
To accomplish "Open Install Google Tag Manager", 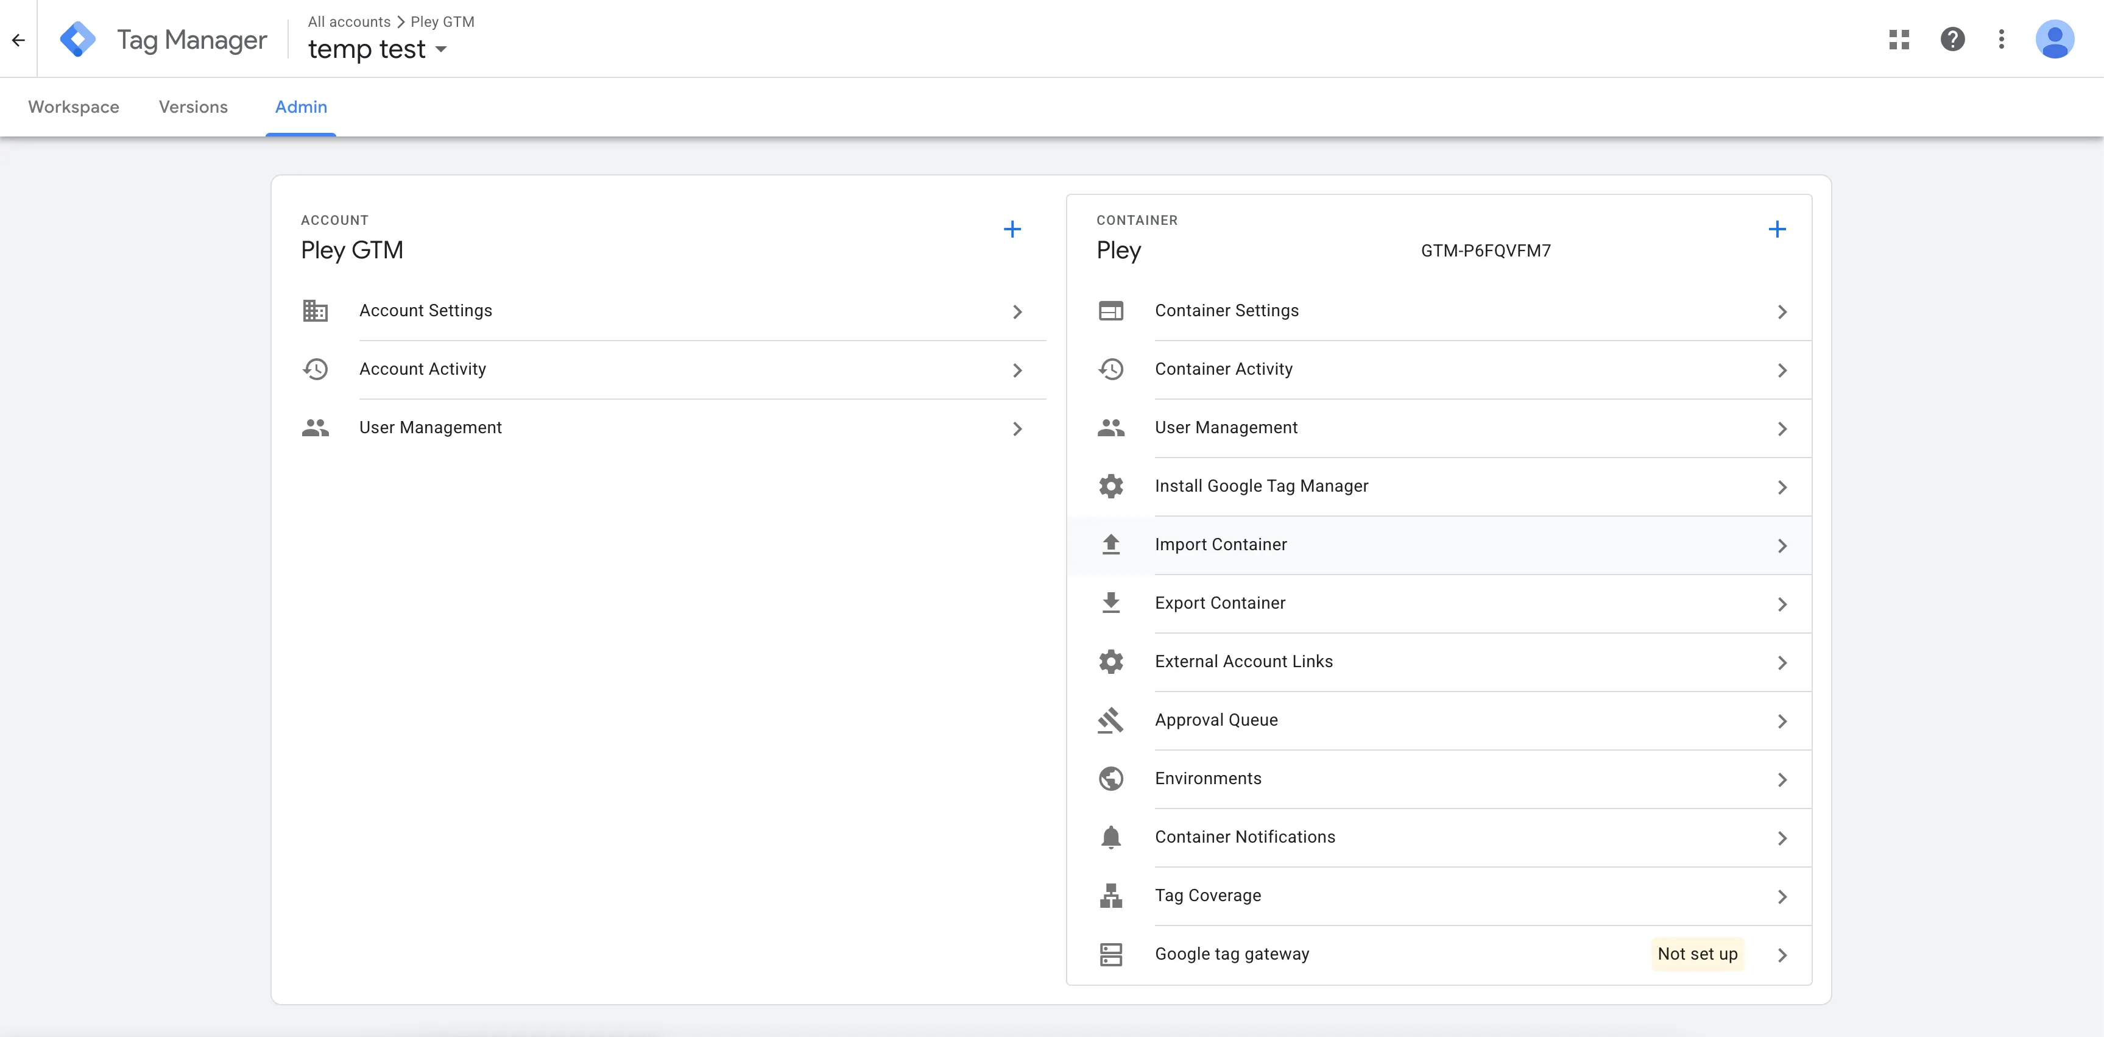I will coord(1261,486).
